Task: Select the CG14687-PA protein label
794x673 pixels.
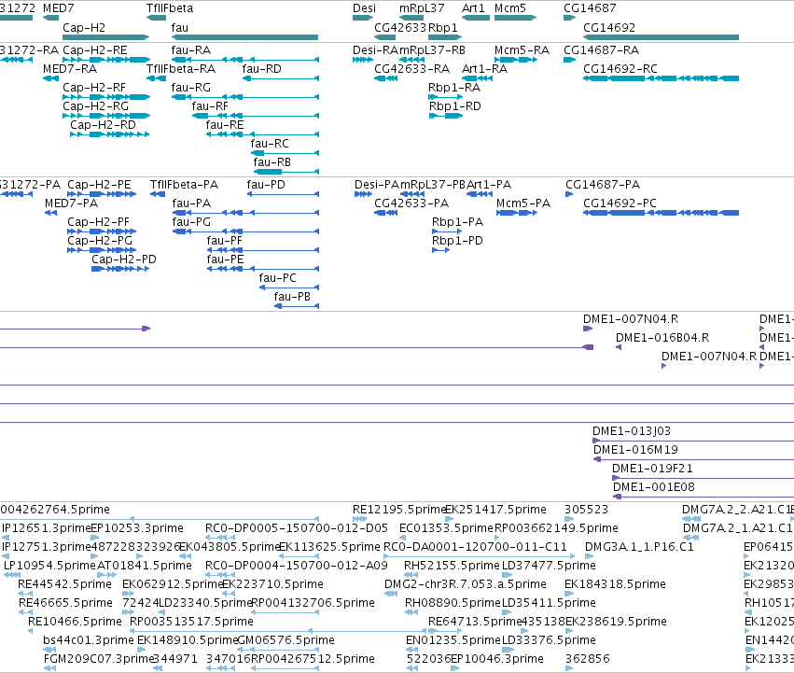Action: 603,185
